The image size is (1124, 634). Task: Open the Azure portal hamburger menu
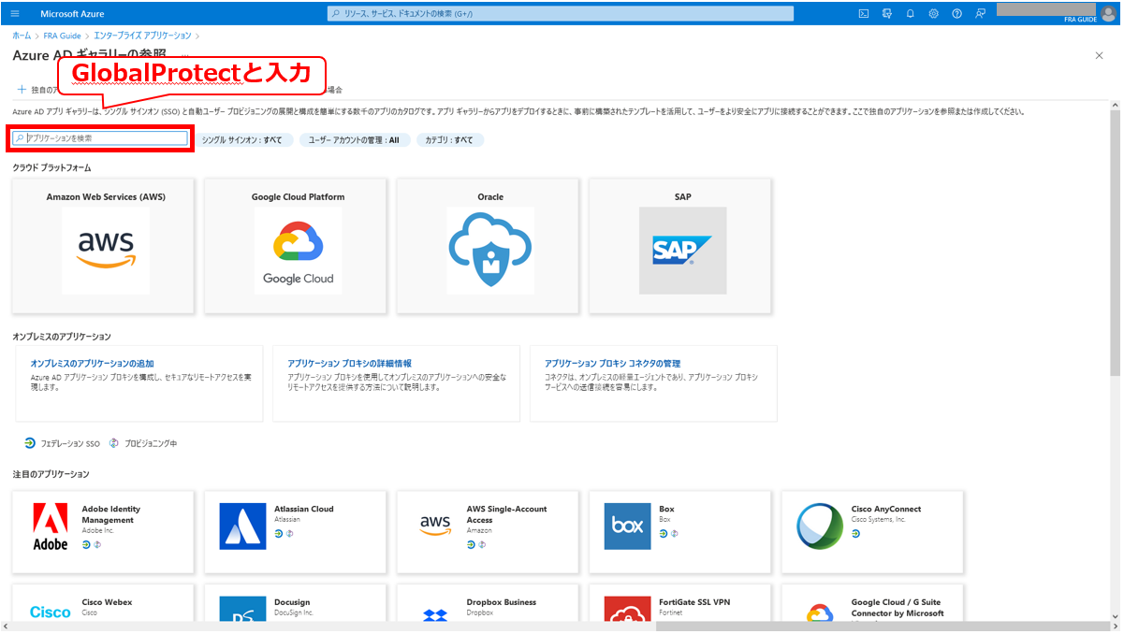tap(14, 13)
